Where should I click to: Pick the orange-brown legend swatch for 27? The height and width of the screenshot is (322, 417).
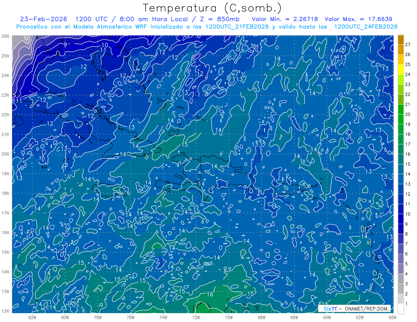point(401,40)
